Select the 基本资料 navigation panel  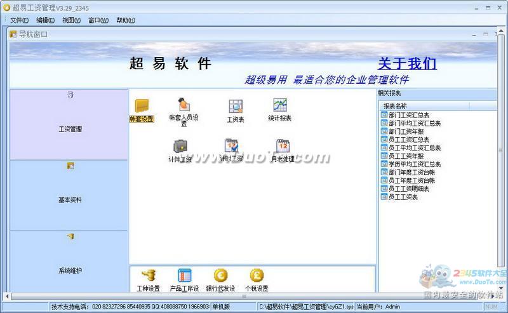tap(69, 196)
